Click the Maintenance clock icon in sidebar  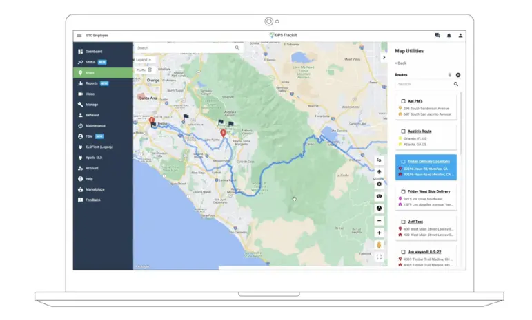coord(81,125)
